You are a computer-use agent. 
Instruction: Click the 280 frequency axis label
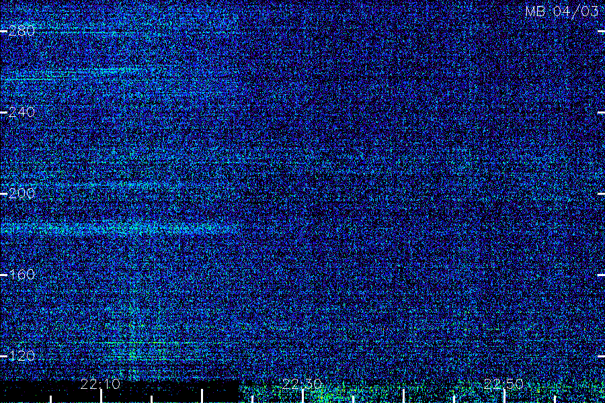[22, 31]
